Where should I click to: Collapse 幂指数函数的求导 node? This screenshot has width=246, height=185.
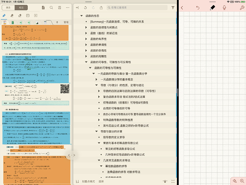click(x=101, y=166)
